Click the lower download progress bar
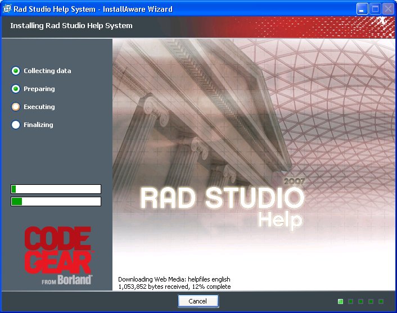Screen dimensions: 397x313 (56, 201)
